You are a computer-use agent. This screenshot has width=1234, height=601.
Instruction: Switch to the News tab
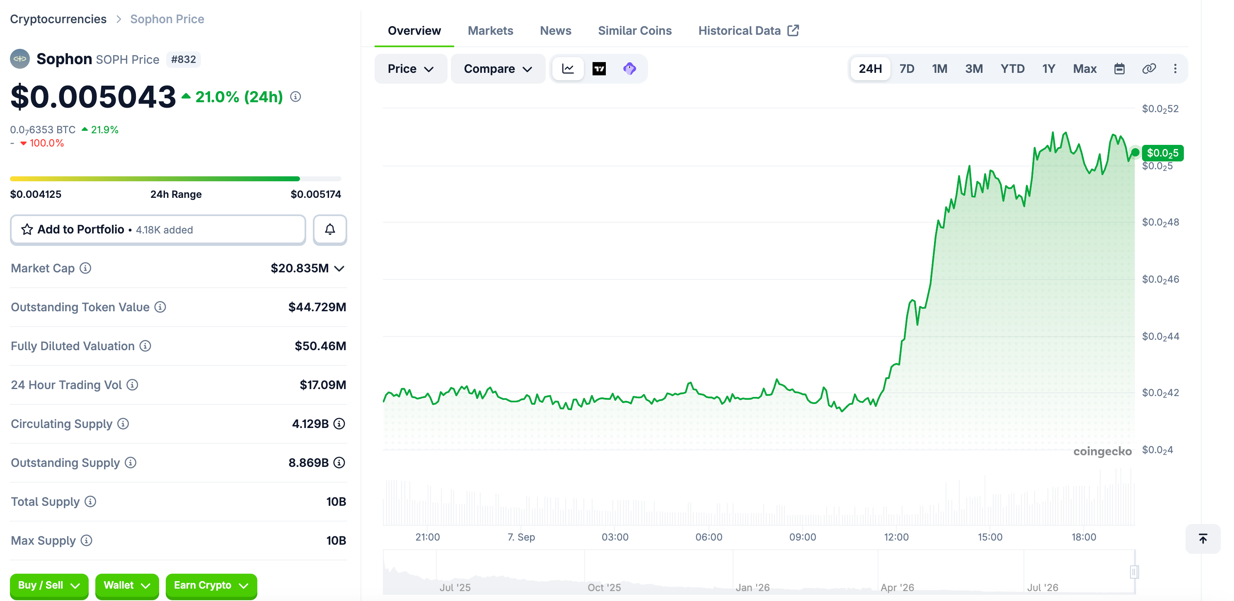point(555,31)
